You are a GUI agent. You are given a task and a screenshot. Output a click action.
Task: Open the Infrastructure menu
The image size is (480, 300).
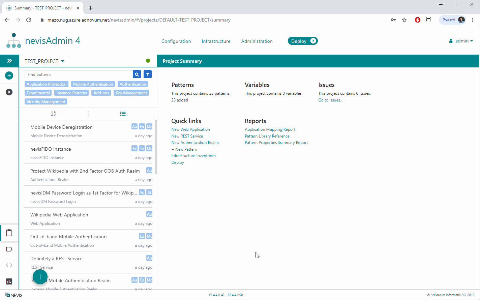(216, 41)
